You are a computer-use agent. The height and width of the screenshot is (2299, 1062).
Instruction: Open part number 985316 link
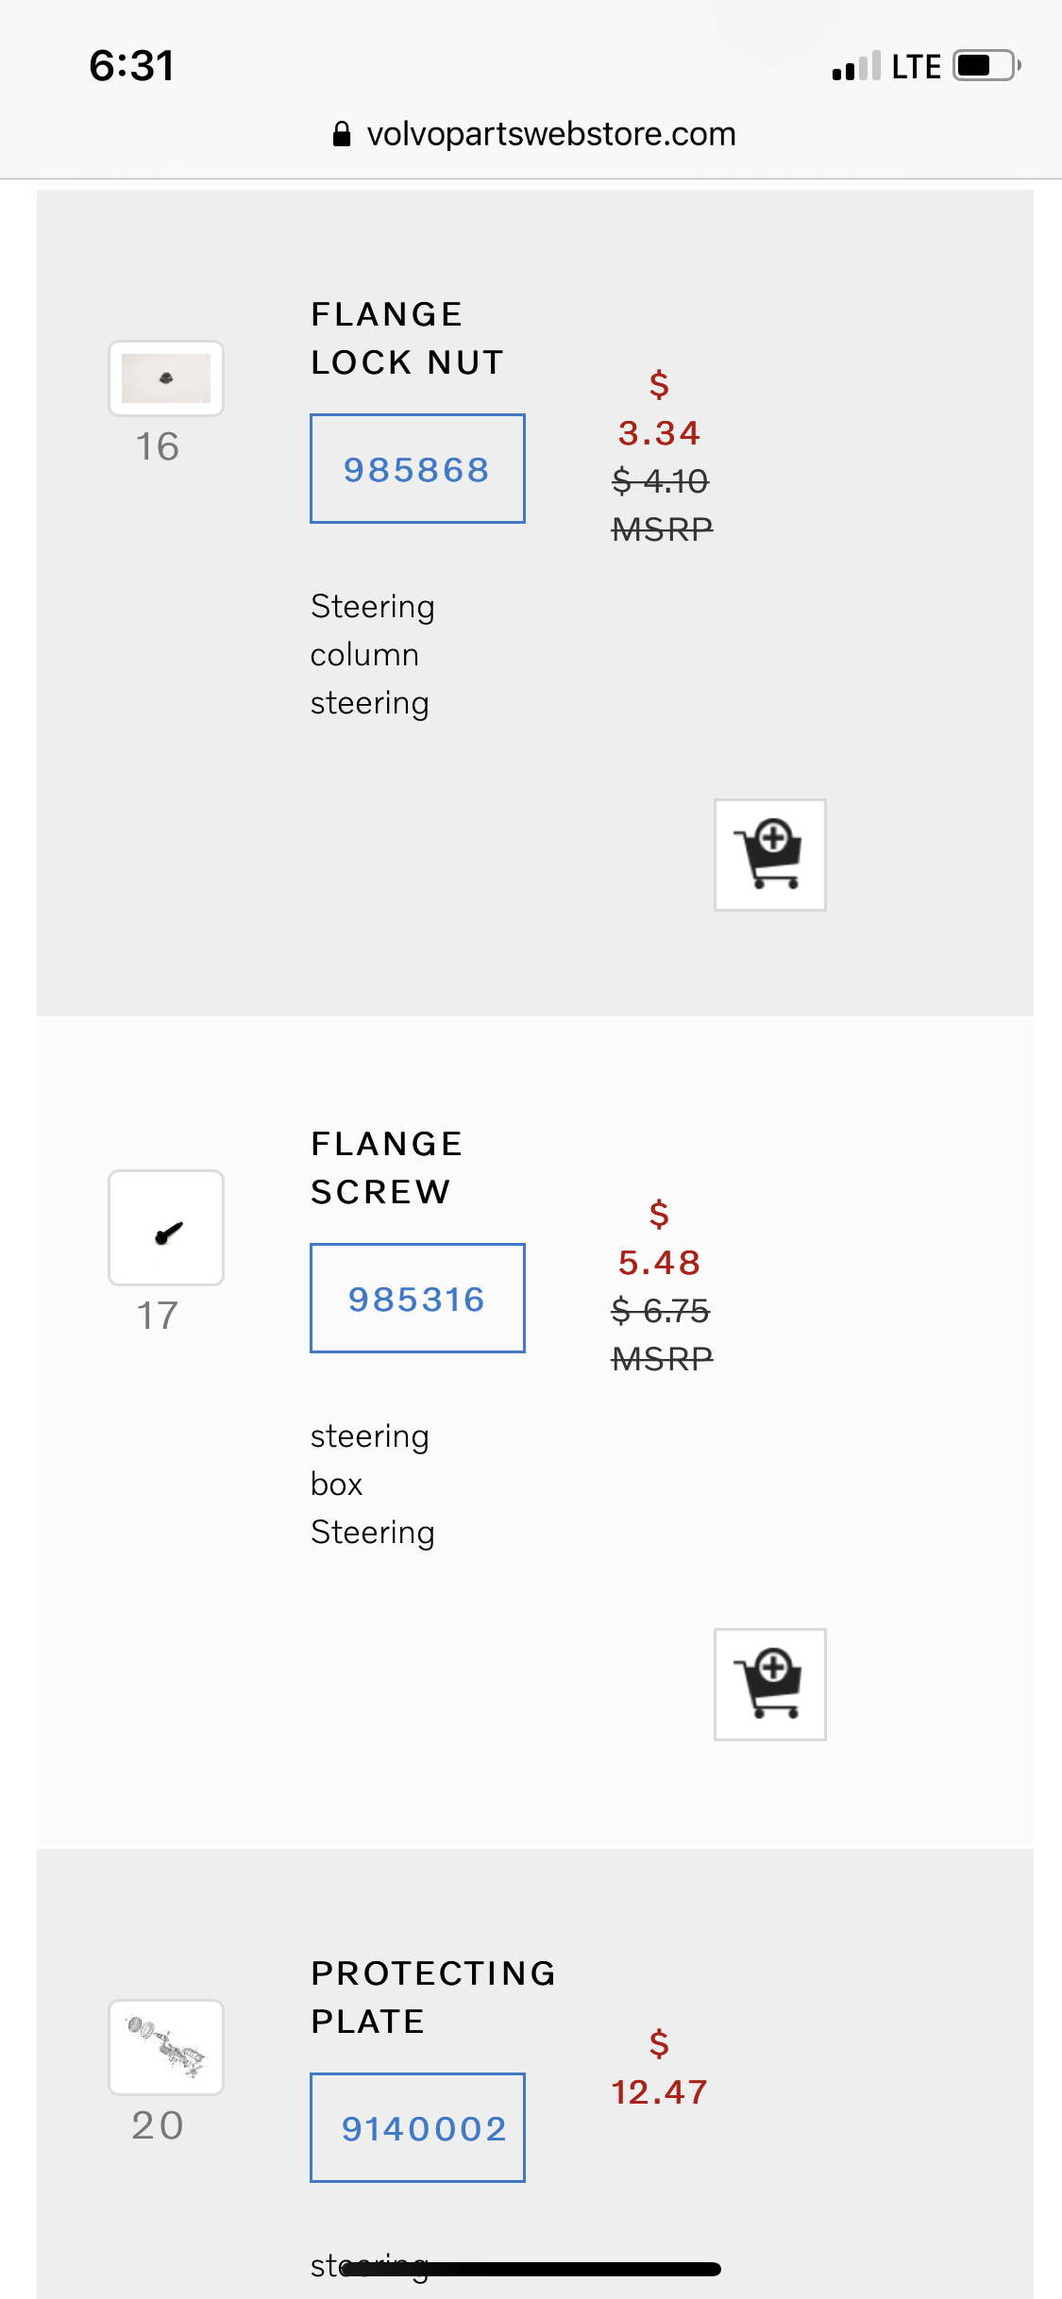point(417,1299)
